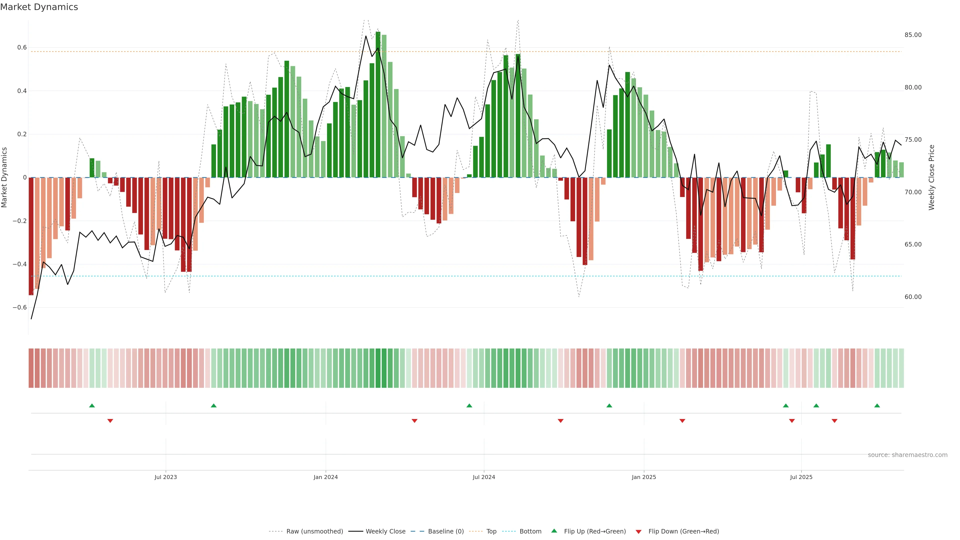Viewport: 960px width, 540px height.
Task: Click the earliest green flip-up triangle marker
Action: [x=92, y=405]
